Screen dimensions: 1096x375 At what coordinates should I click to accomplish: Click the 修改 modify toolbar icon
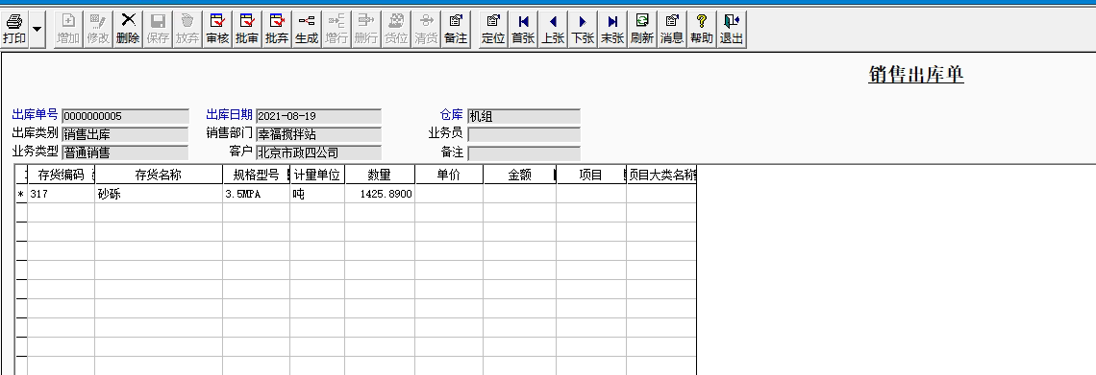tap(98, 30)
